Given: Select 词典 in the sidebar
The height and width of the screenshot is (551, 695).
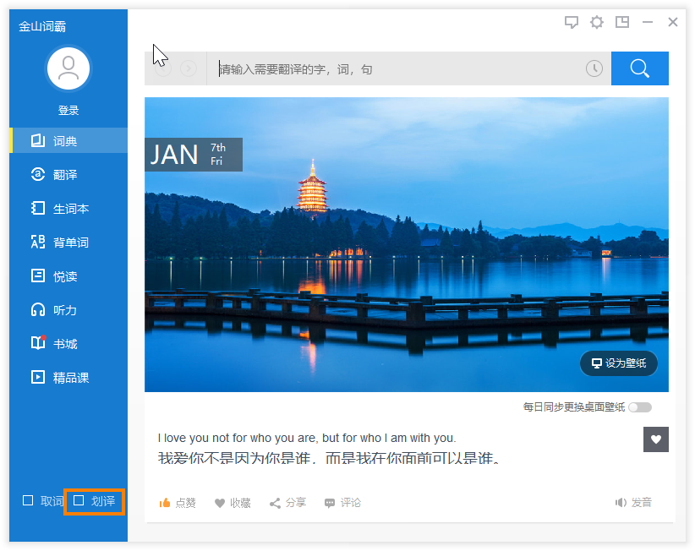Looking at the screenshot, I should point(68,141).
